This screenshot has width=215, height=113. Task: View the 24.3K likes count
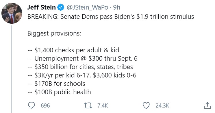click(162, 105)
